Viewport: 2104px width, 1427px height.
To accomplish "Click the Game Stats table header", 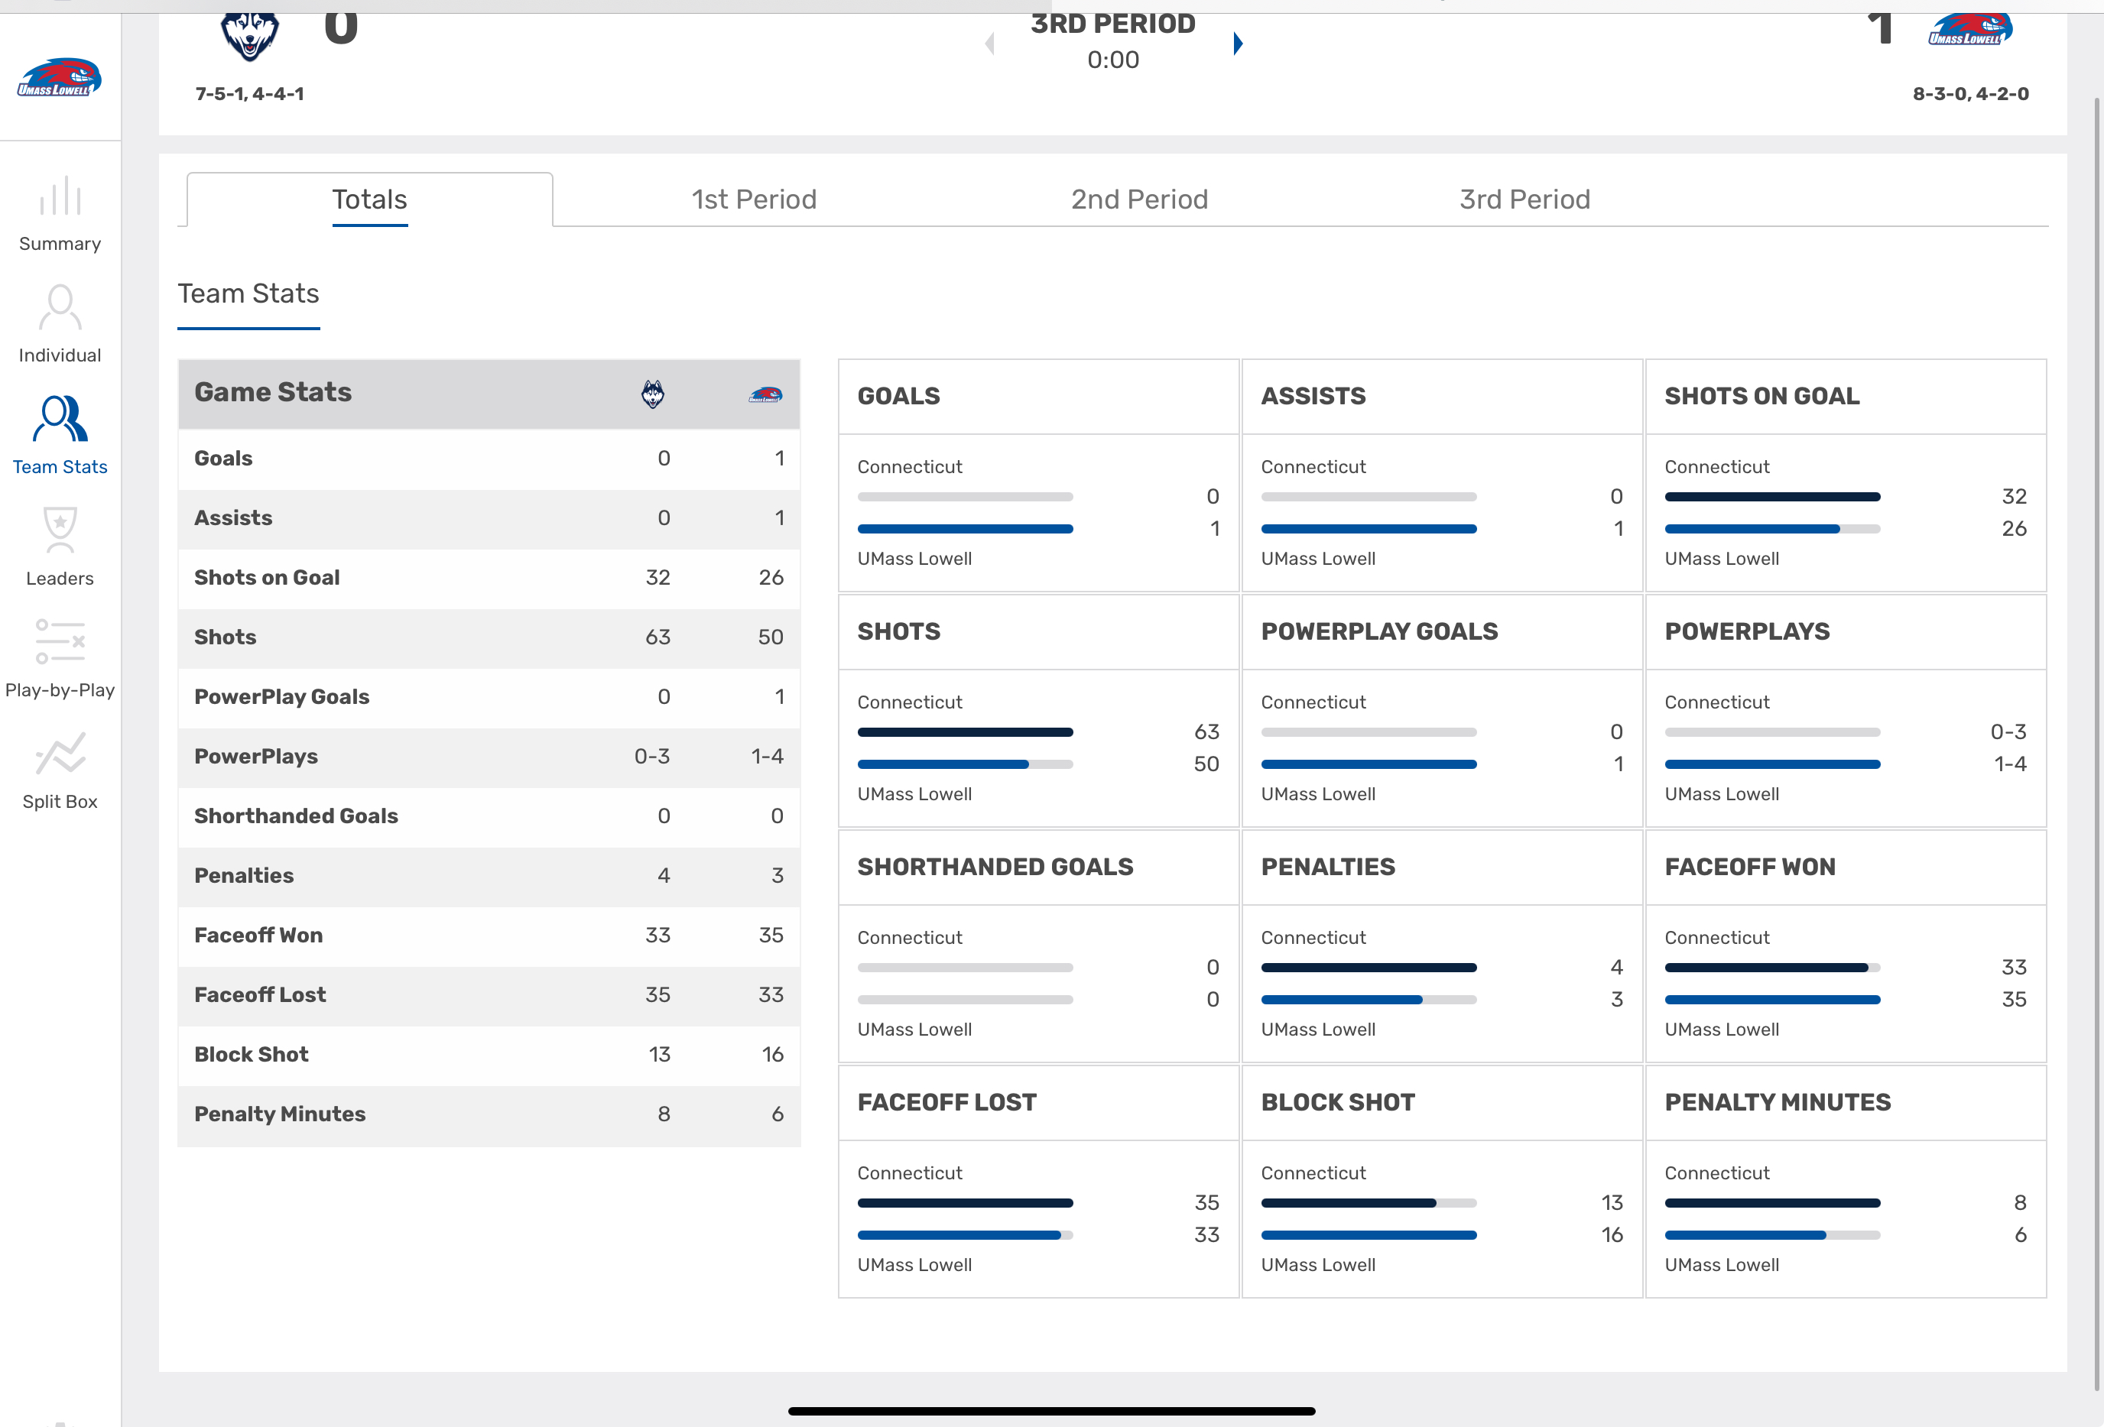I will pos(489,394).
